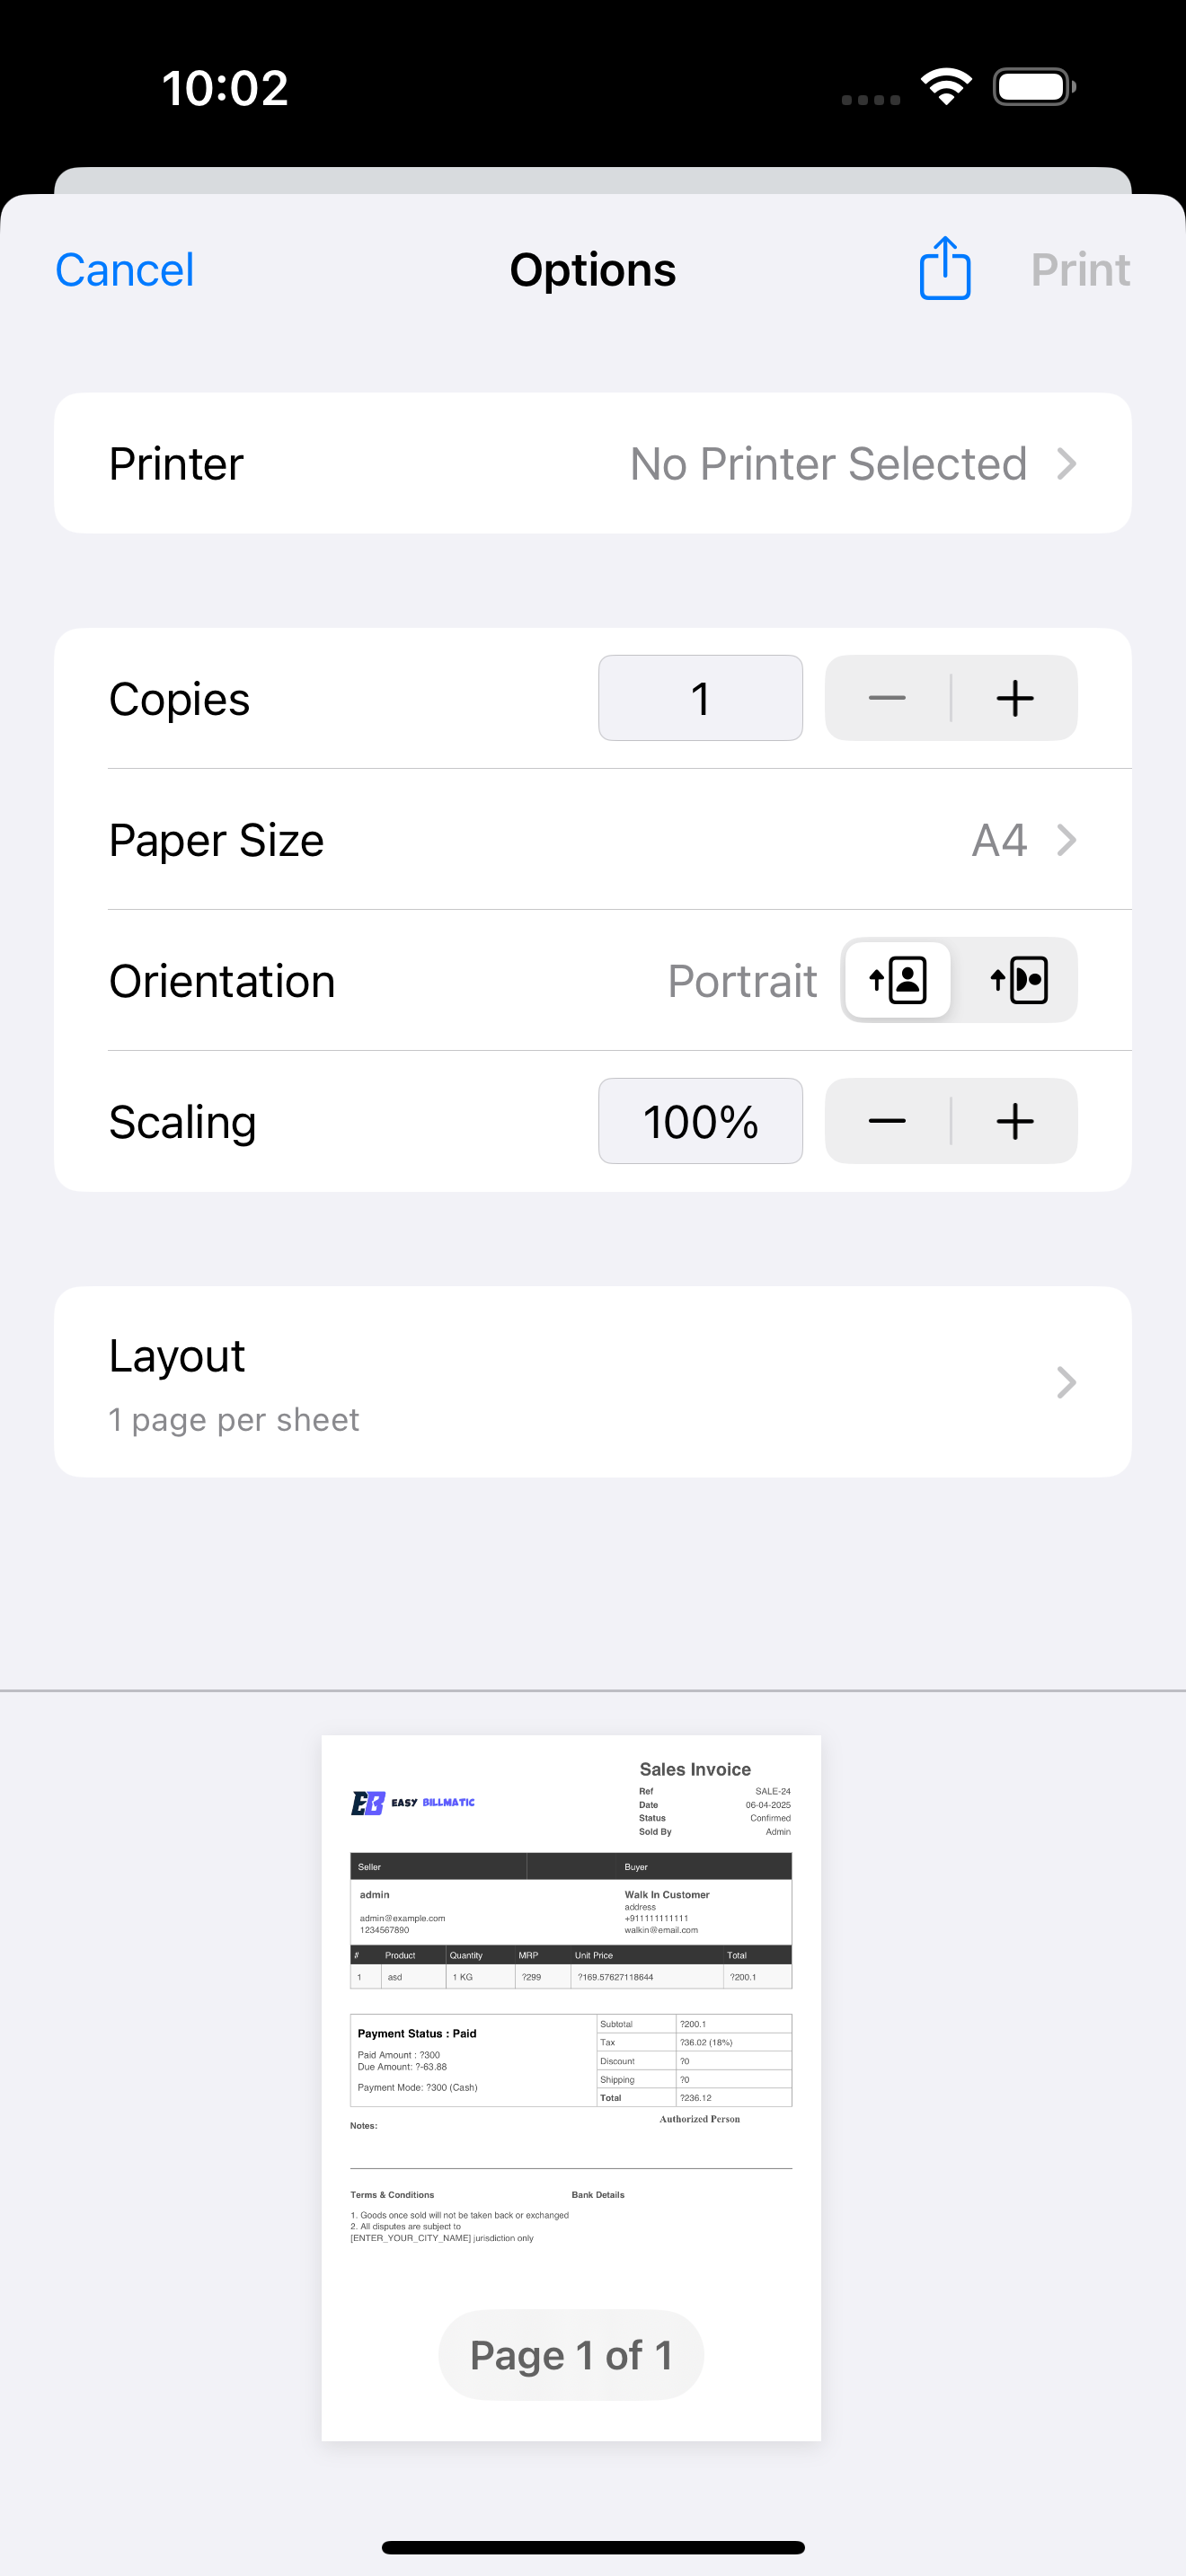Tap the share icon next to Print
The image size is (1186, 2576).
pyautogui.click(x=944, y=268)
